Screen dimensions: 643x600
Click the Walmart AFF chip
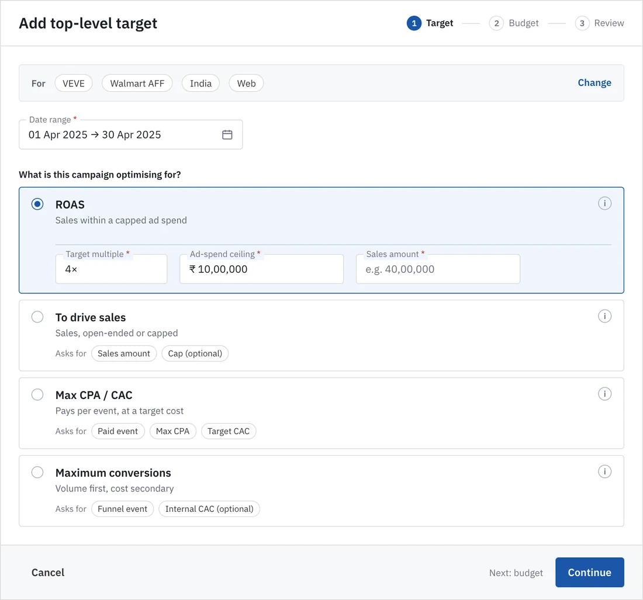tap(137, 83)
